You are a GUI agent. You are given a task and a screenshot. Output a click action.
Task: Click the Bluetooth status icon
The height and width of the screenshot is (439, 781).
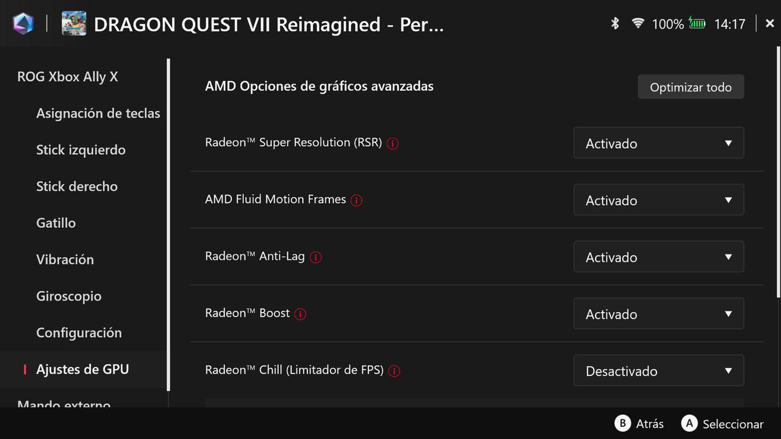click(x=615, y=24)
